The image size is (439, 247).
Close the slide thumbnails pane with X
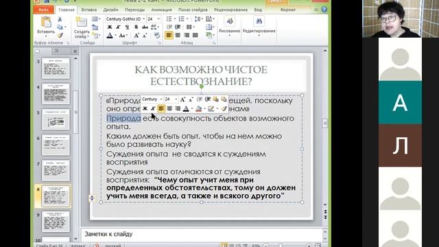[x=75, y=51]
